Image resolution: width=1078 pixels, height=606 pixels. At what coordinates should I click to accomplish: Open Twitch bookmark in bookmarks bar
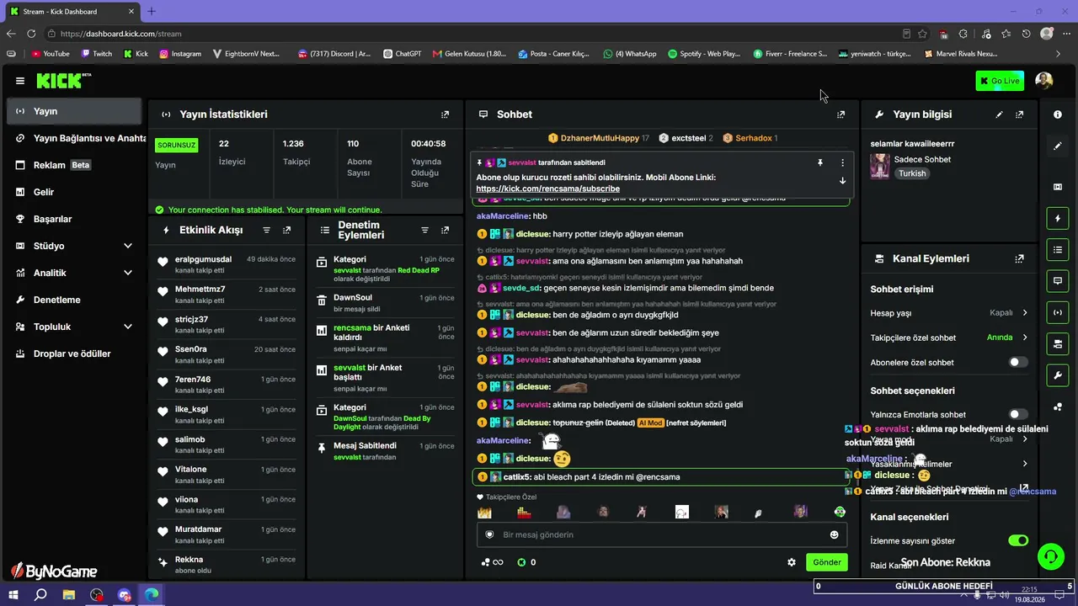pos(96,54)
